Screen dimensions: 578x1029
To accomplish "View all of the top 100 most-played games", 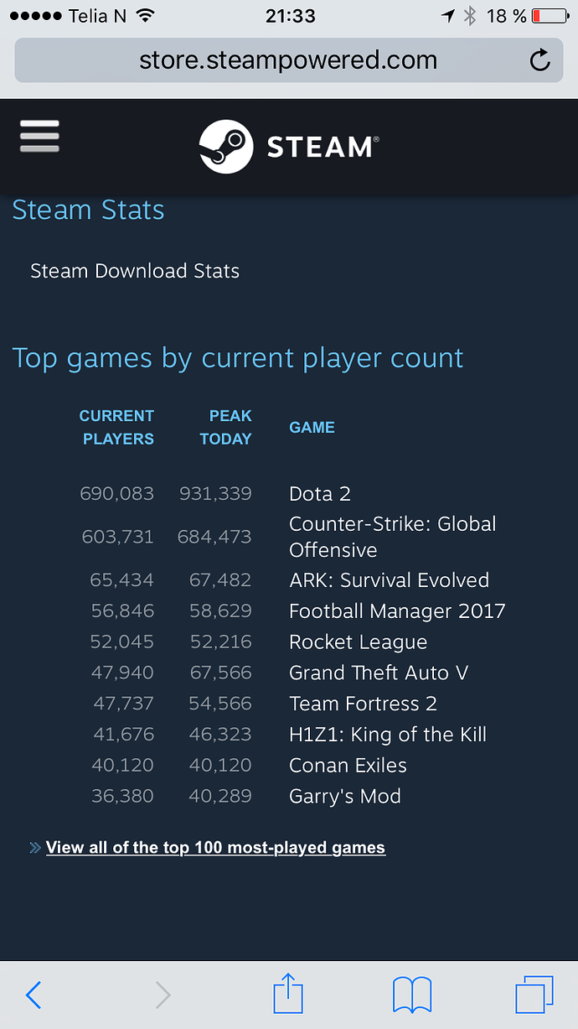I will 215,847.
